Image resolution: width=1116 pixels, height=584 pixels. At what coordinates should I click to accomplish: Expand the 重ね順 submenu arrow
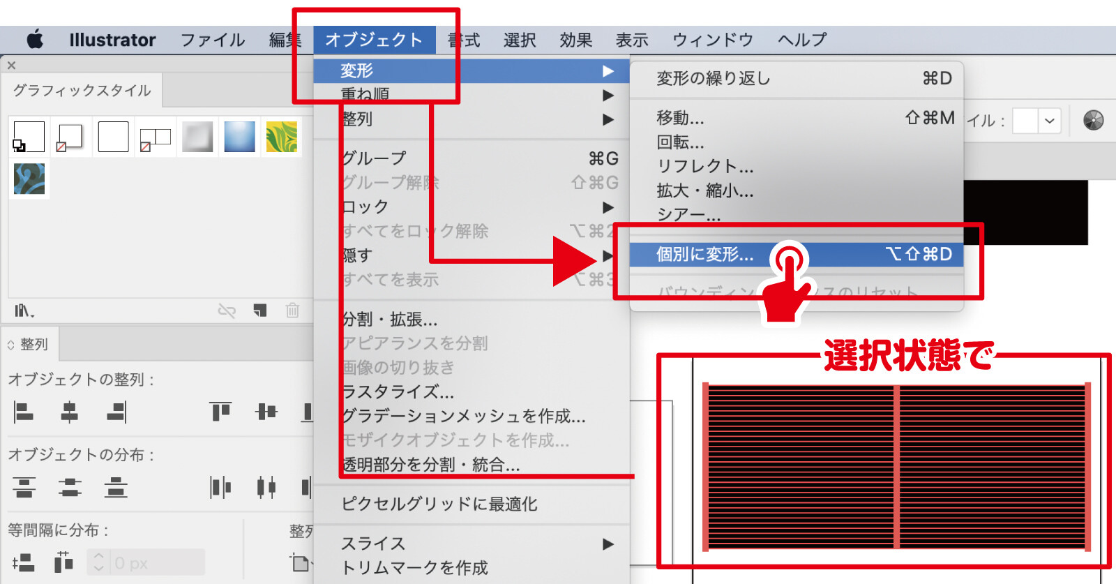click(x=608, y=95)
